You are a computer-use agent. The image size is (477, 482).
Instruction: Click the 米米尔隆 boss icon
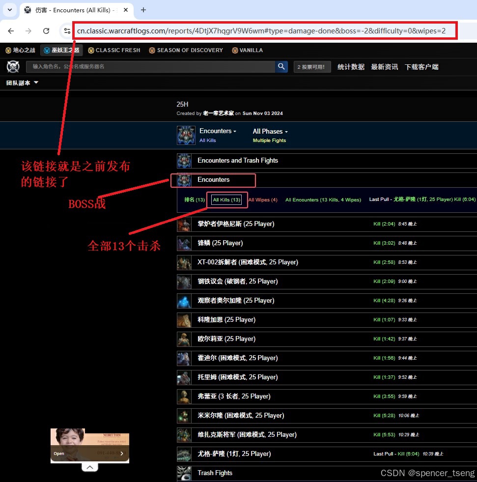coord(184,416)
